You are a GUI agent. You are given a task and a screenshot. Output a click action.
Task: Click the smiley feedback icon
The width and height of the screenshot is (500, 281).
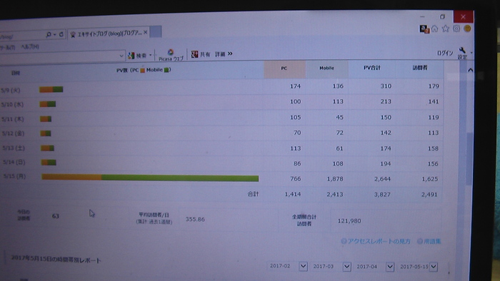click(467, 29)
